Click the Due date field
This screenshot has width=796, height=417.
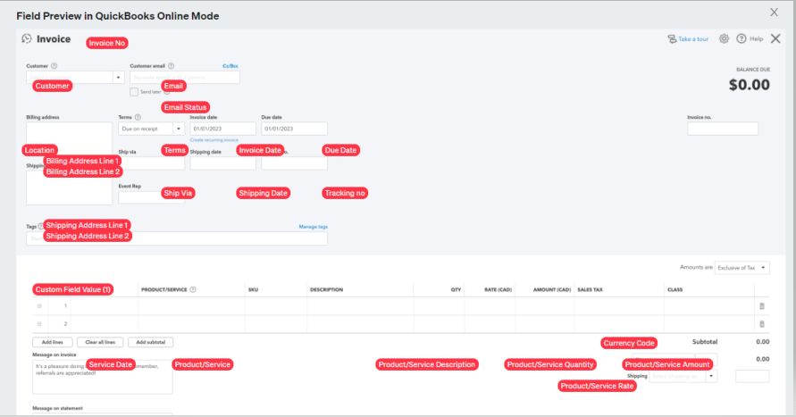click(295, 129)
